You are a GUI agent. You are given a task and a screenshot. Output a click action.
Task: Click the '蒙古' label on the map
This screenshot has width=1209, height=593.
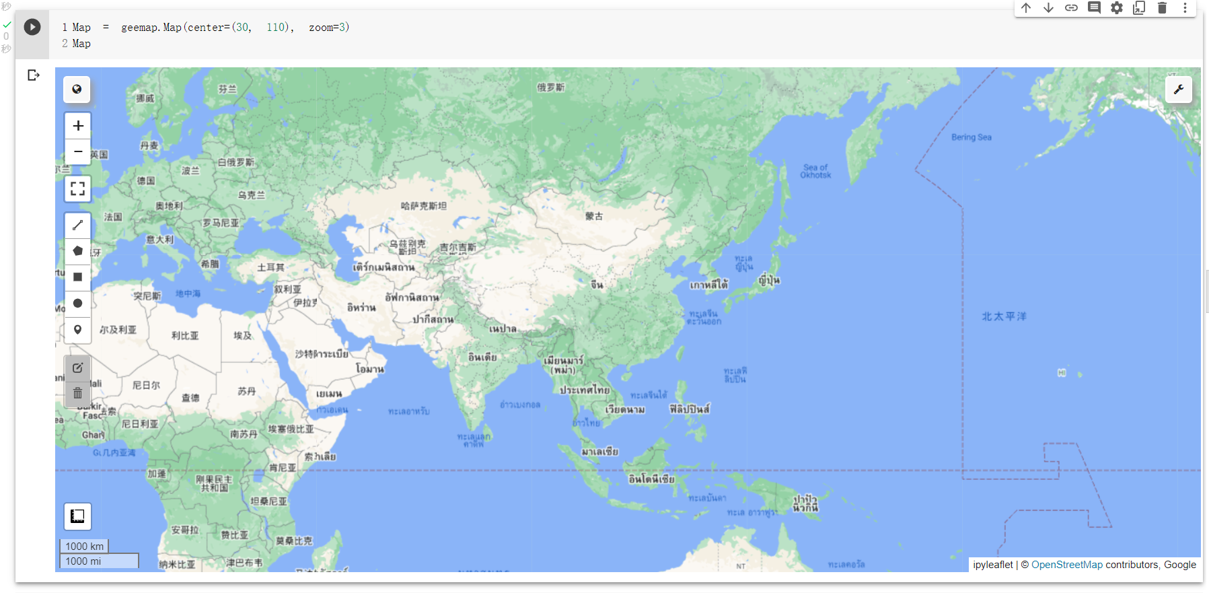594,216
